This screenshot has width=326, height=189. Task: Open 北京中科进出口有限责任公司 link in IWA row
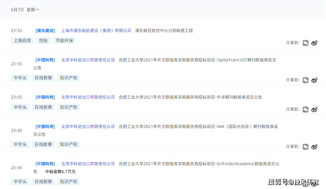coord(88,127)
